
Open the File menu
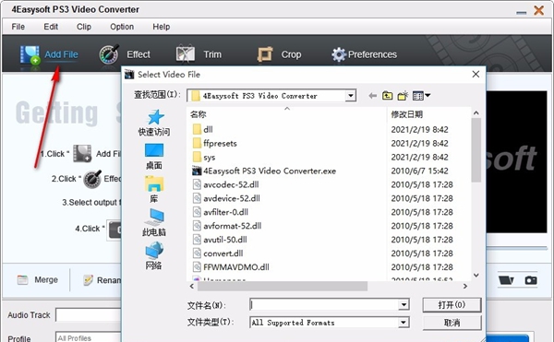coord(18,27)
